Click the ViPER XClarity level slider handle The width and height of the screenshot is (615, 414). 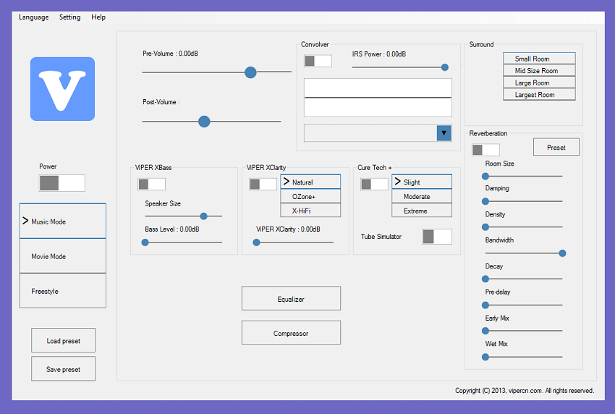257,242
